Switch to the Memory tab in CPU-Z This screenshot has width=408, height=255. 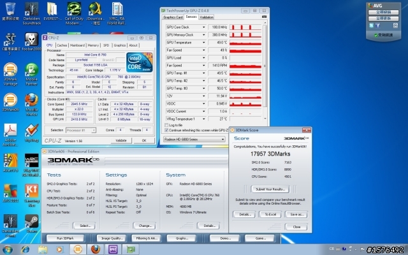click(93, 45)
